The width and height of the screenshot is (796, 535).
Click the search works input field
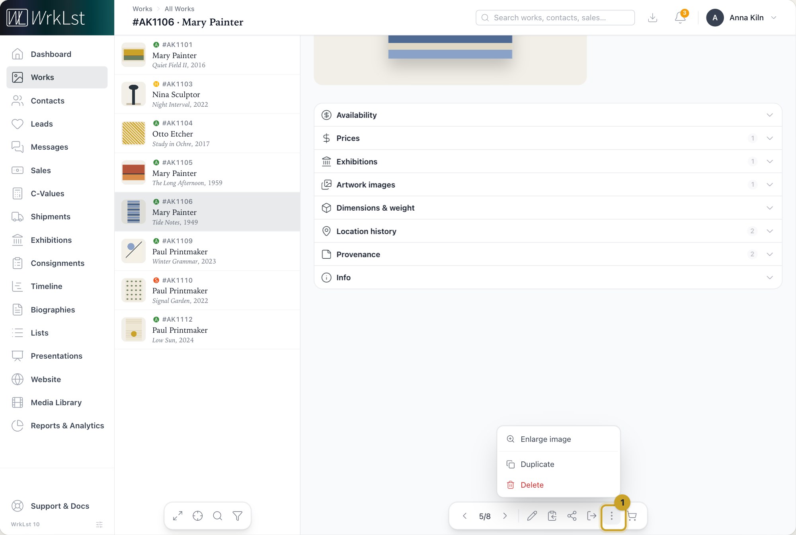pos(555,18)
